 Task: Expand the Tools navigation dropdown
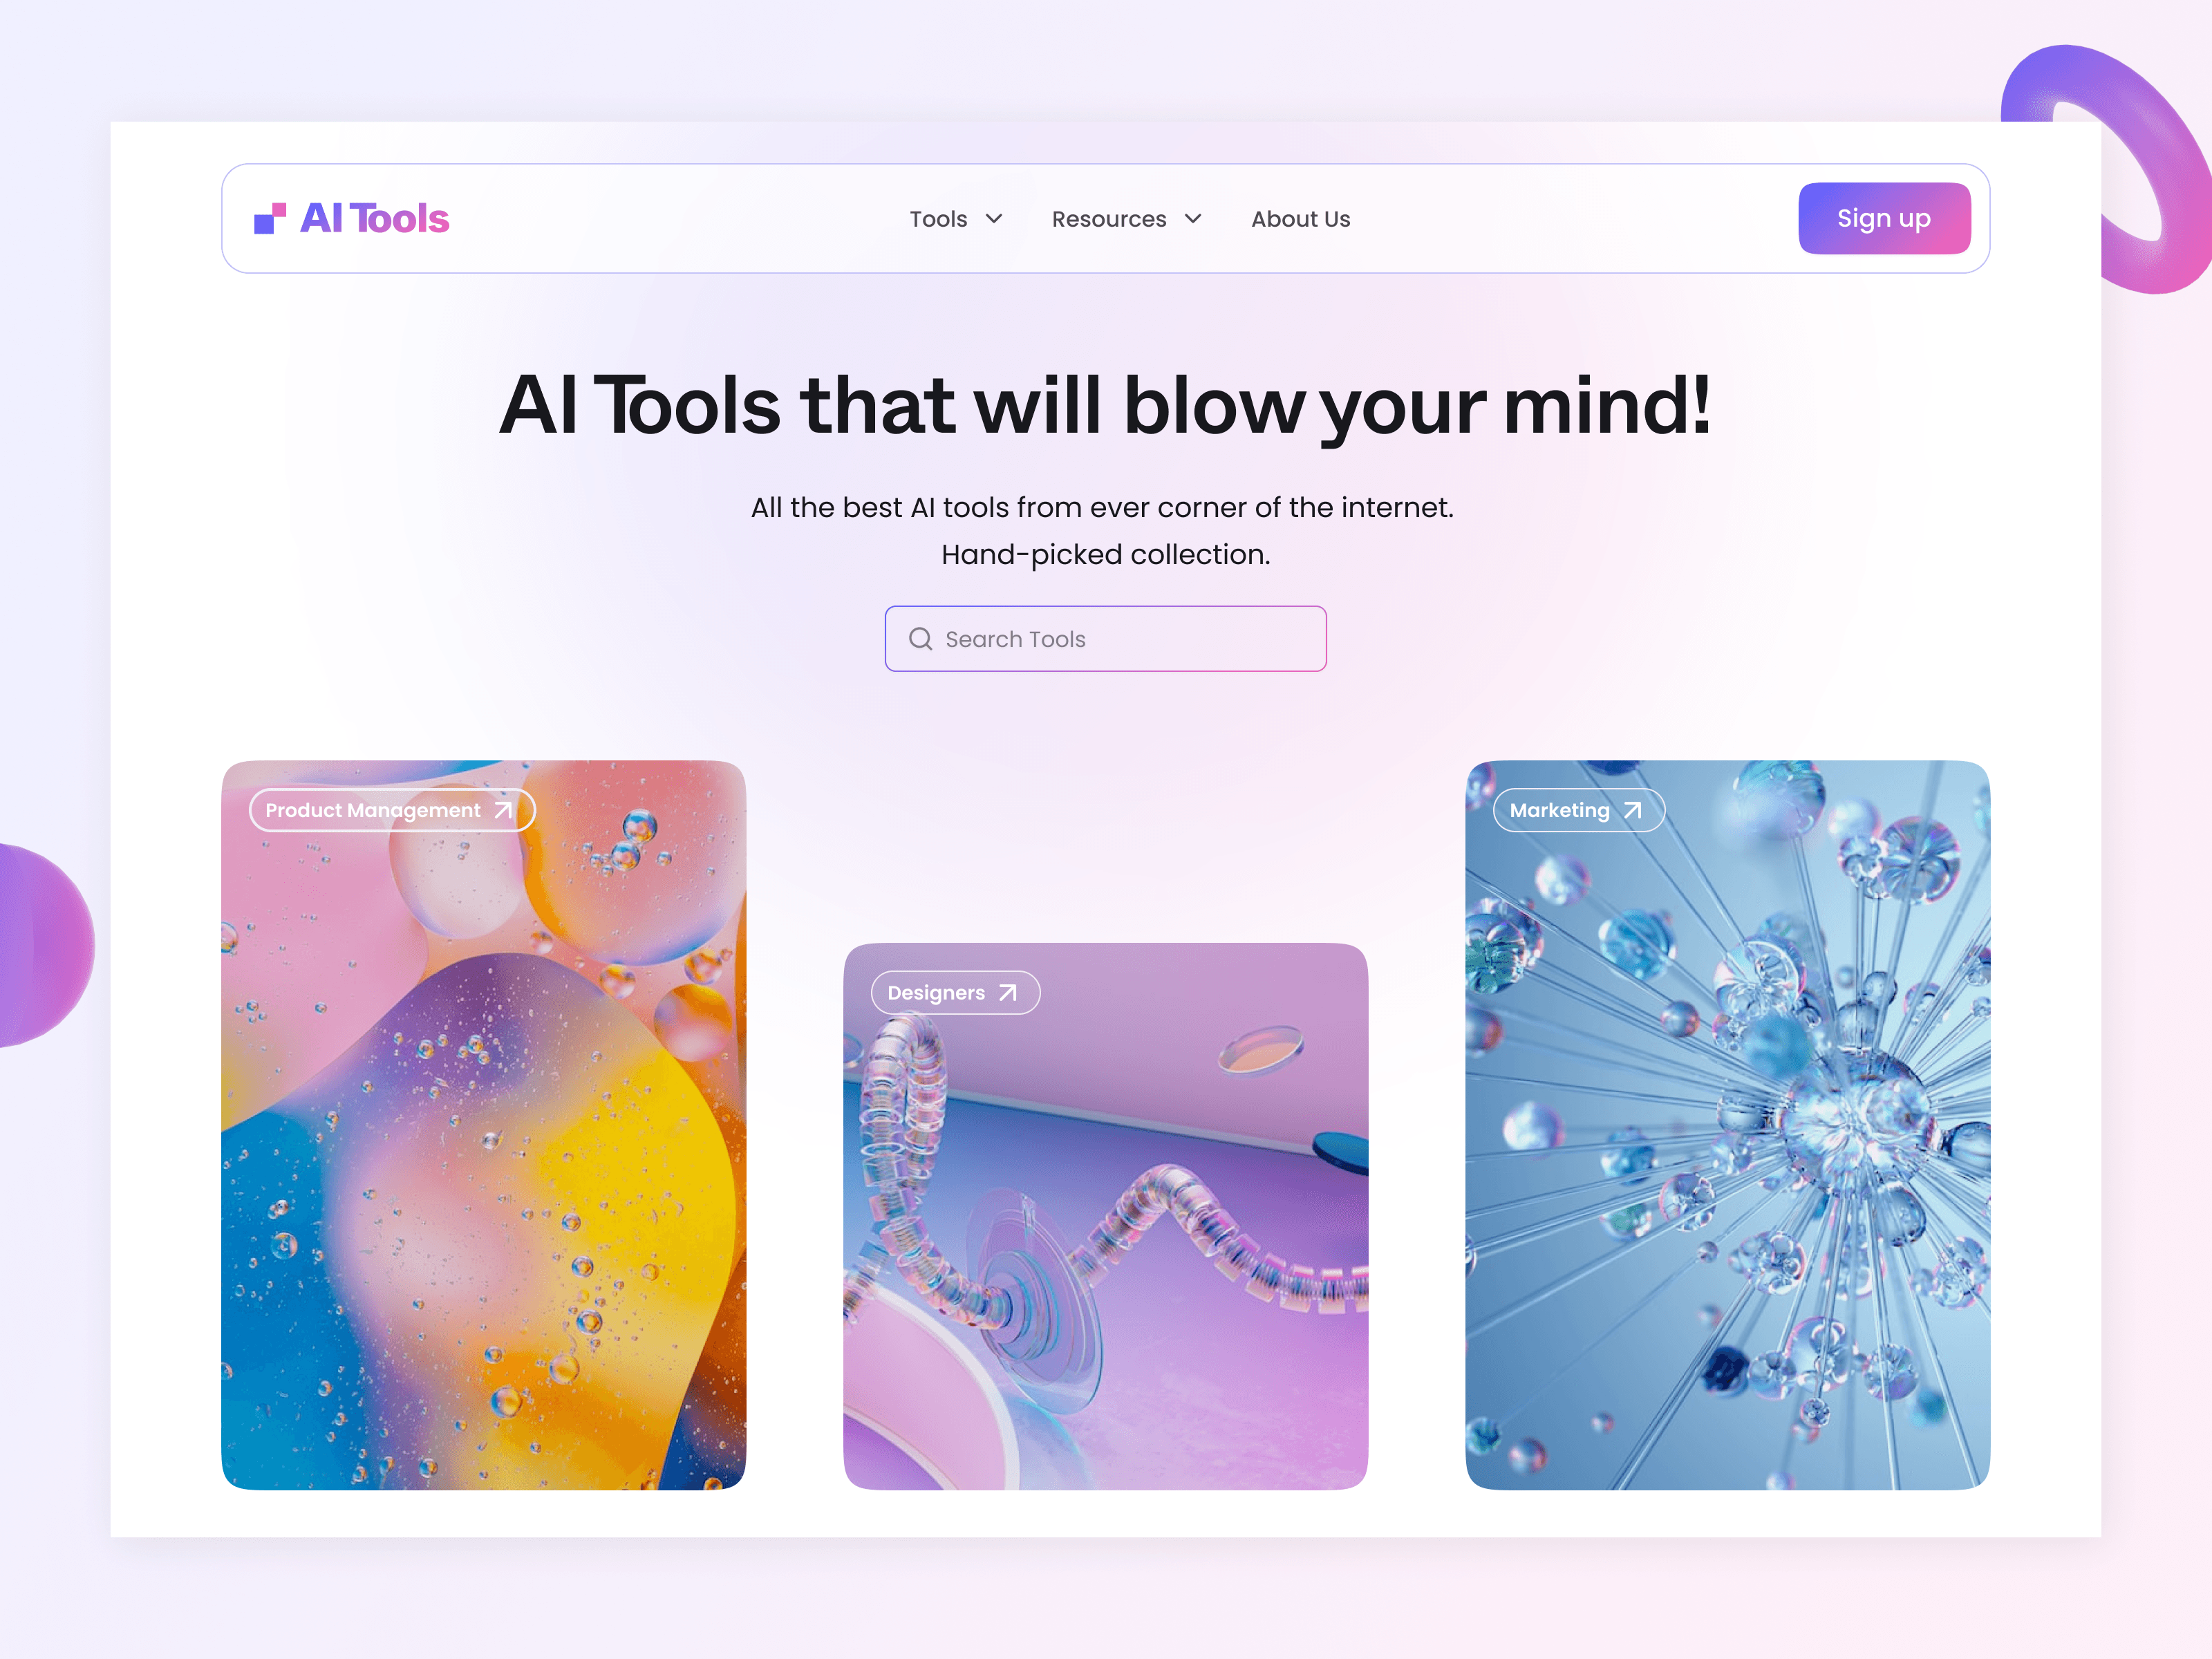click(x=956, y=218)
